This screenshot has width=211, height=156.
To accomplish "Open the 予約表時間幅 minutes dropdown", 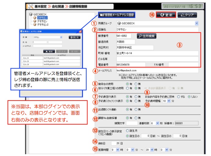I will point(168,100).
